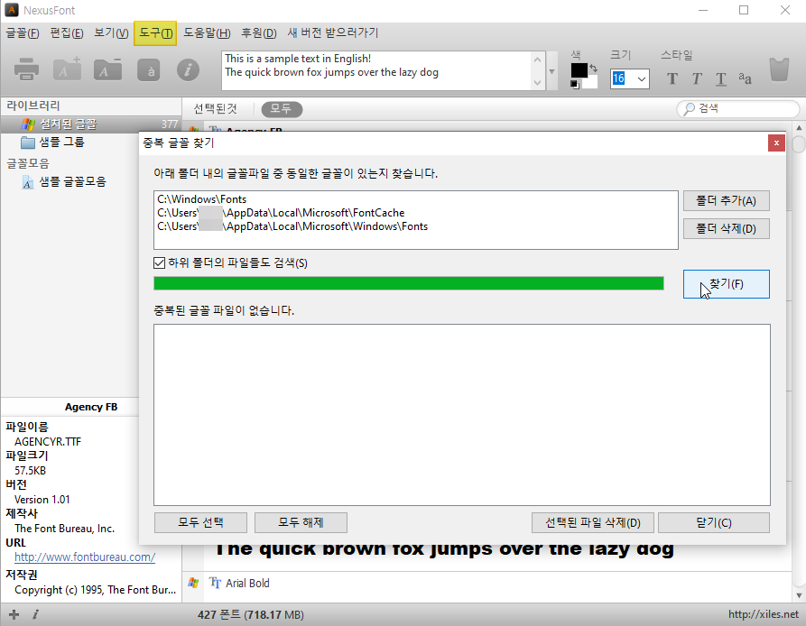This screenshot has height=626, width=806.
Task: Click the AGENCYR.TTF file name
Action: point(48,442)
